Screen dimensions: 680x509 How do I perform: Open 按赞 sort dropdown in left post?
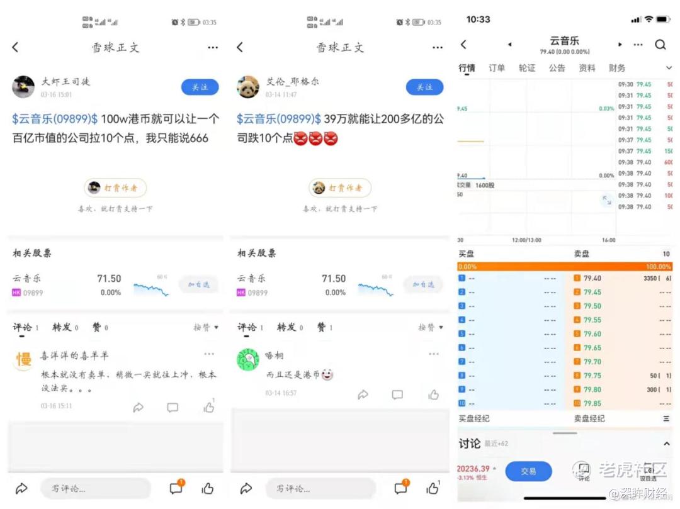click(x=206, y=328)
